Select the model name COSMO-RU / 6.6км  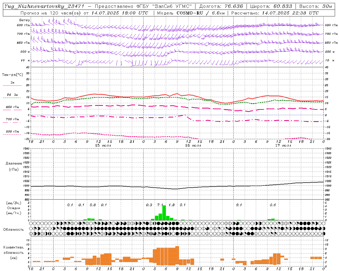(x=200, y=13)
